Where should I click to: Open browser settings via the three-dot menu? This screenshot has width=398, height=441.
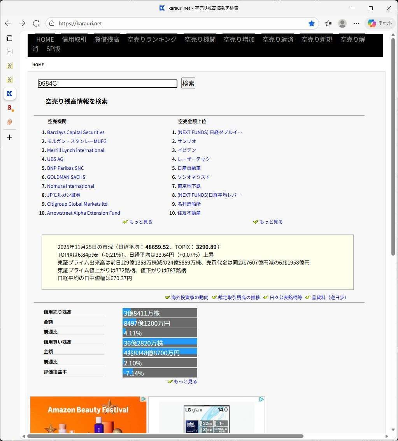tap(356, 23)
